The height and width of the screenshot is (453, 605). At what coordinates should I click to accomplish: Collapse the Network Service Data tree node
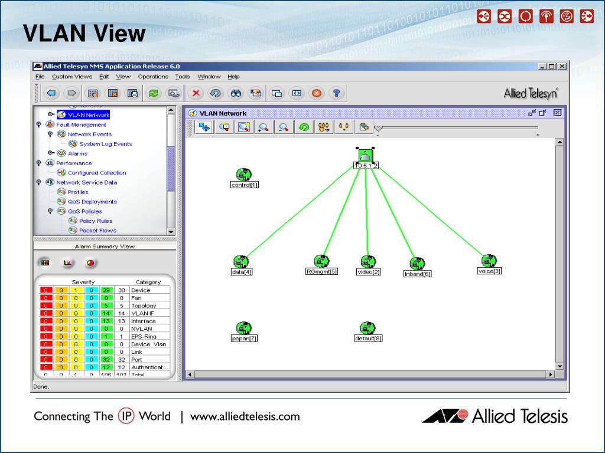click(38, 182)
